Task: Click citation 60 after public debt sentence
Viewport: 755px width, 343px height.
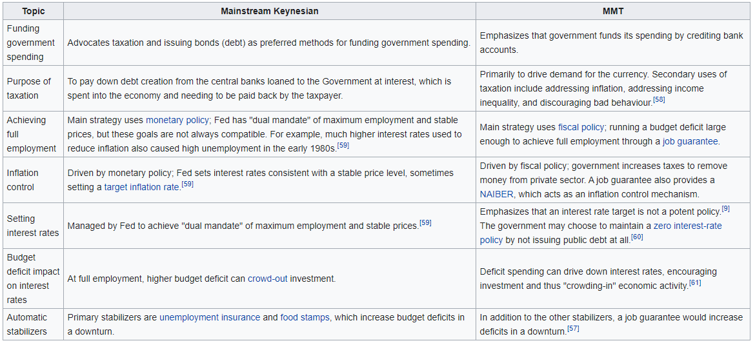Action: tap(637, 237)
